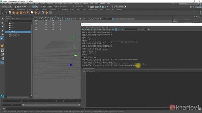Image resolution: width=202 pixels, height=113 pixels.
Task: Click the blue Z-axis scale handle
Action: pyautogui.click(x=71, y=65)
